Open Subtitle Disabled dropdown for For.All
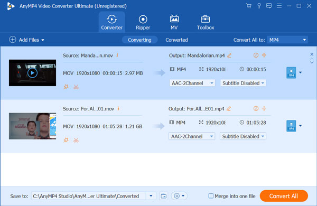Image resolution: width=317 pixels, height=206 pixels. [x=243, y=136]
